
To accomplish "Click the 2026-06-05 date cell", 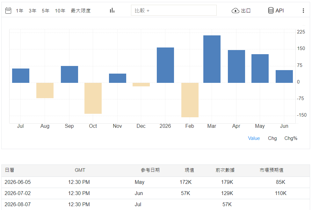I will click(18, 182).
